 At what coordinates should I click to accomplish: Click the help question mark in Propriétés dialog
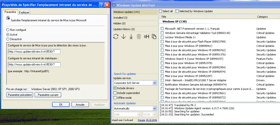pos(101,5)
